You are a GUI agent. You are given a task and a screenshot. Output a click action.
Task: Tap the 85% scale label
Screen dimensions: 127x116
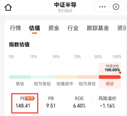pos(98,57)
